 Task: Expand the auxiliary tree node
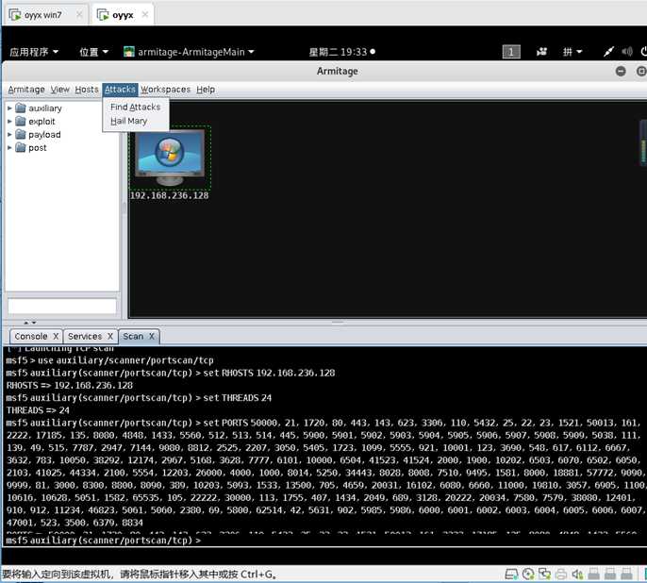point(9,108)
